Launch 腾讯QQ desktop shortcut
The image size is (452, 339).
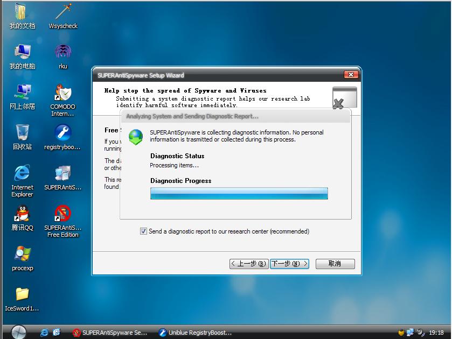[22, 218]
